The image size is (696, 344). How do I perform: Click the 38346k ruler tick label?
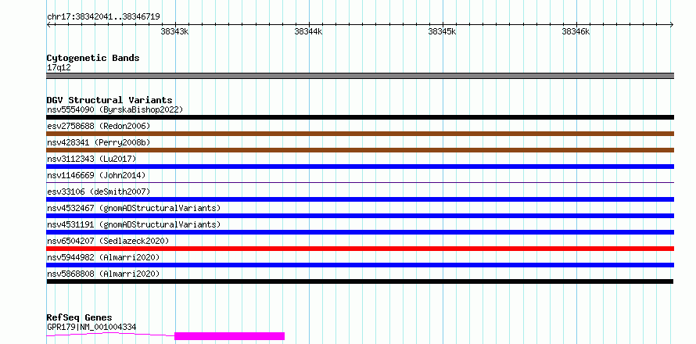point(576,31)
